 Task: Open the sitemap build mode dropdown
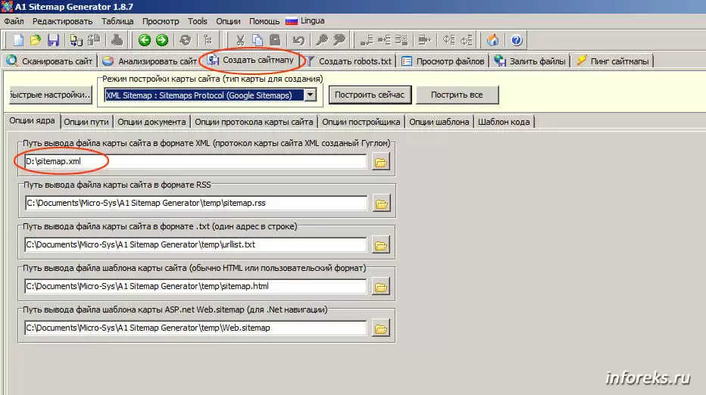(310, 95)
